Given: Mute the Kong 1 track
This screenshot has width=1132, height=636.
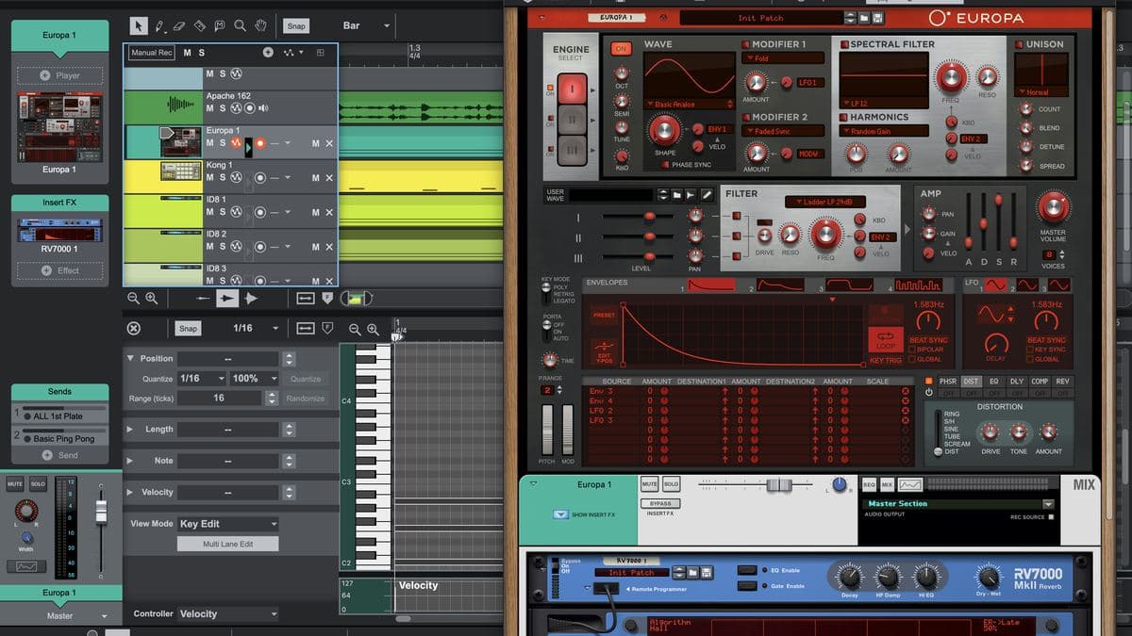Looking at the screenshot, I should [210, 177].
